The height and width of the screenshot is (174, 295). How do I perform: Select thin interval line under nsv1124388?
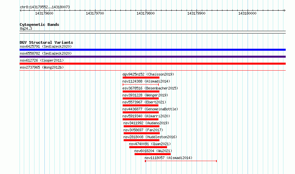[x=141, y=85]
